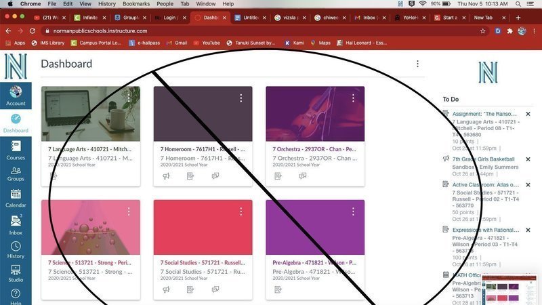Open 7 Social Studies card options menu
The image size is (542, 305).
click(x=241, y=211)
